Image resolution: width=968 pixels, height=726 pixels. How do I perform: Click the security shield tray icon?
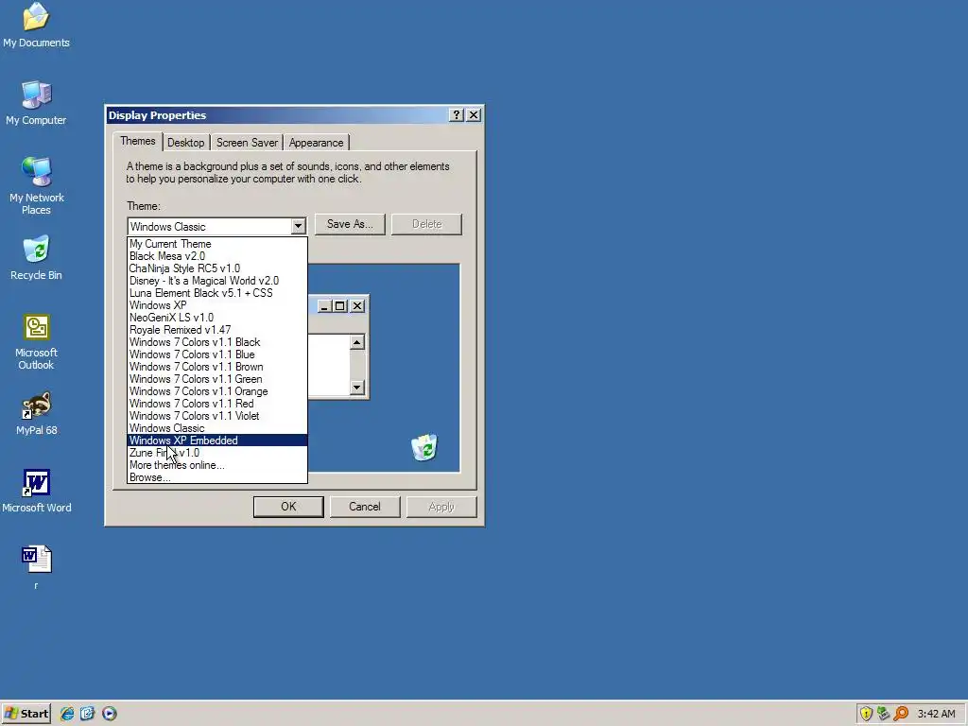point(866,714)
